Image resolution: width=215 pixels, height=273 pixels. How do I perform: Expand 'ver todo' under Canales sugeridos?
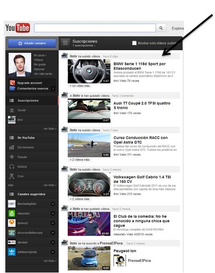click(x=50, y=261)
